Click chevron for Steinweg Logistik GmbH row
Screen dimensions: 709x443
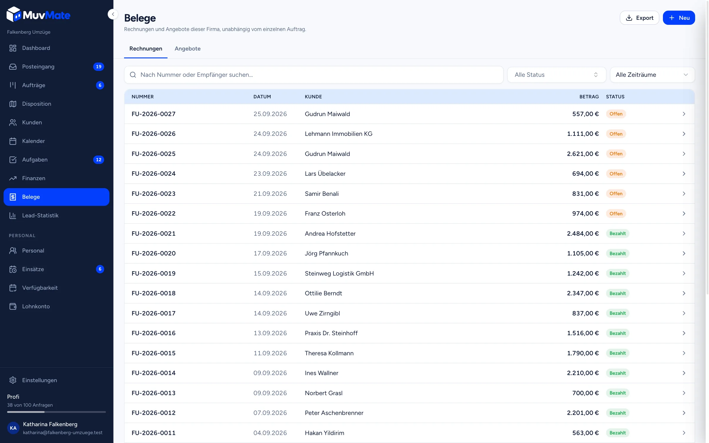coord(684,273)
